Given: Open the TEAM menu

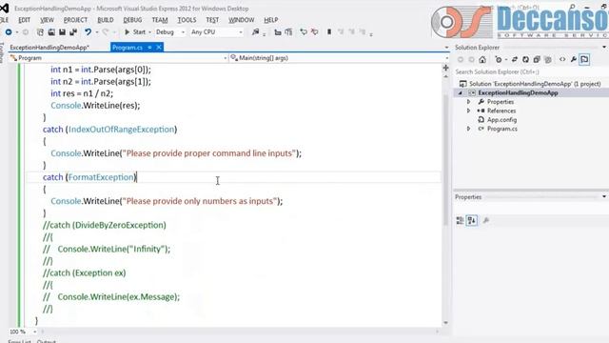Looking at the screenshot, I should pos(160,20).
